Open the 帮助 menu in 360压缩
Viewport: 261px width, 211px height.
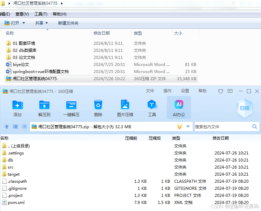(x=202, y=91)
